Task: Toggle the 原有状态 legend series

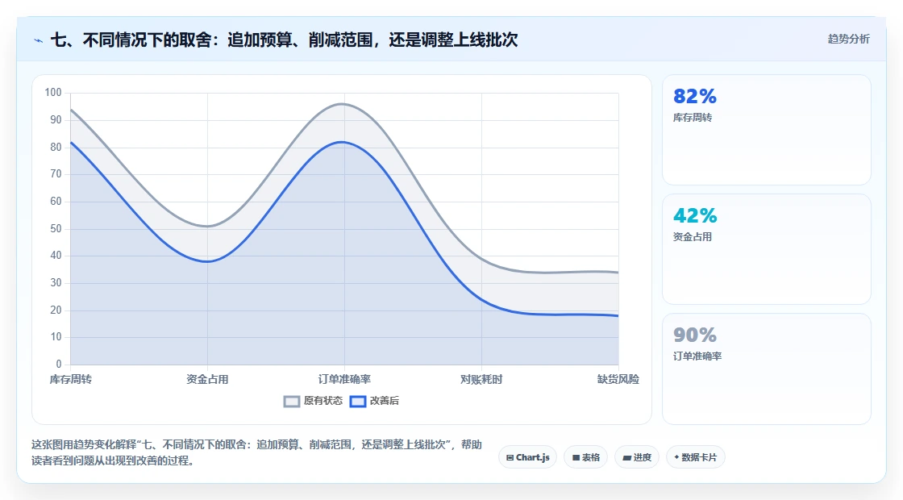Action: pos(313,401)
